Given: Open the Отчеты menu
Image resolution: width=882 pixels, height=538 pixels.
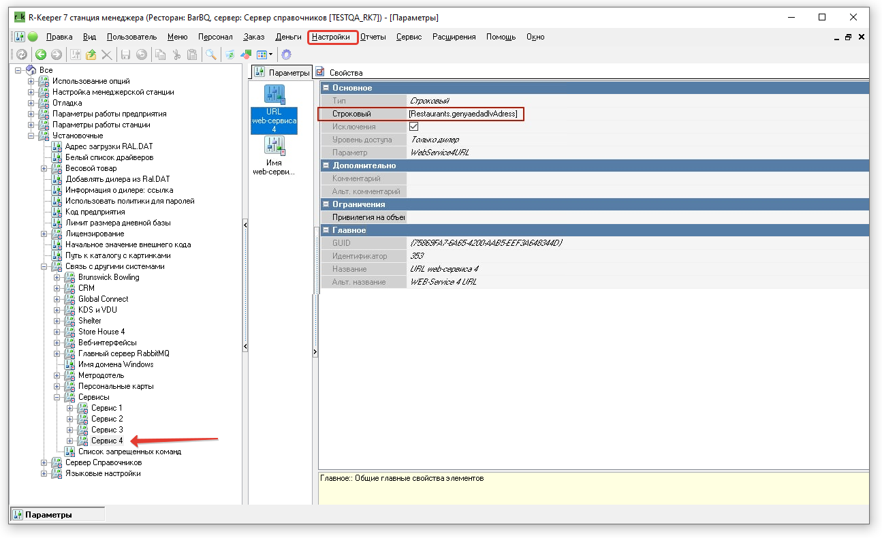Looking at the screenshot, I should pyautogui.click(x=373, y=37).
